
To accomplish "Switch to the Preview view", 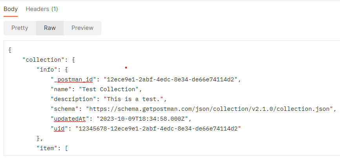I will pos(82,28).
